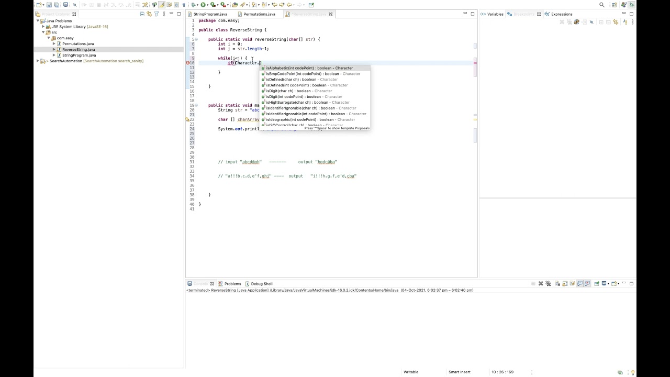This screenshot has height=377, width=670.
Task: Choose isIdeographic(int codePoint) proposal
Action: click(315, 120)
